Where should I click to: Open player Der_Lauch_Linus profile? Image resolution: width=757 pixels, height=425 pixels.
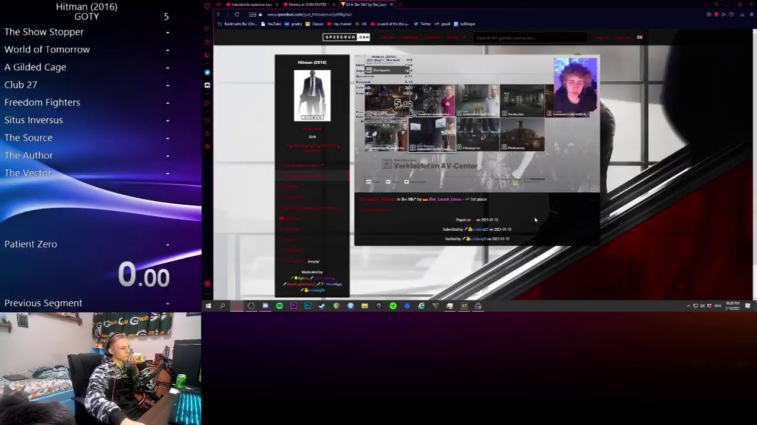[x=445, y=200]
